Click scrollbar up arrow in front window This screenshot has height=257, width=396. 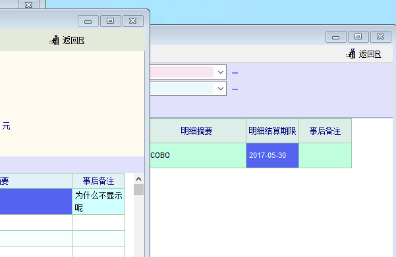pyautogui.click(x=138, y=179)
